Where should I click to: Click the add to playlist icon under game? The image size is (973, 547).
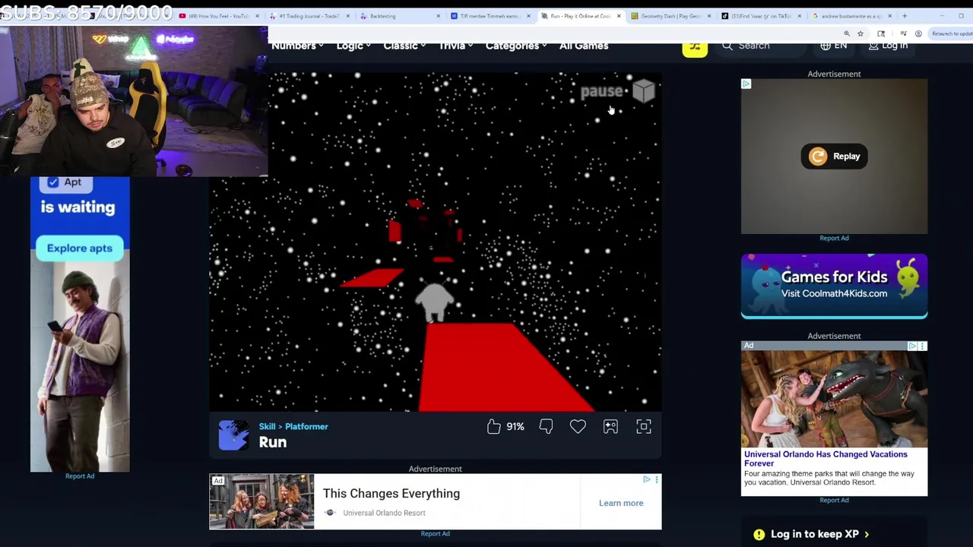click(x=610, y=427)
